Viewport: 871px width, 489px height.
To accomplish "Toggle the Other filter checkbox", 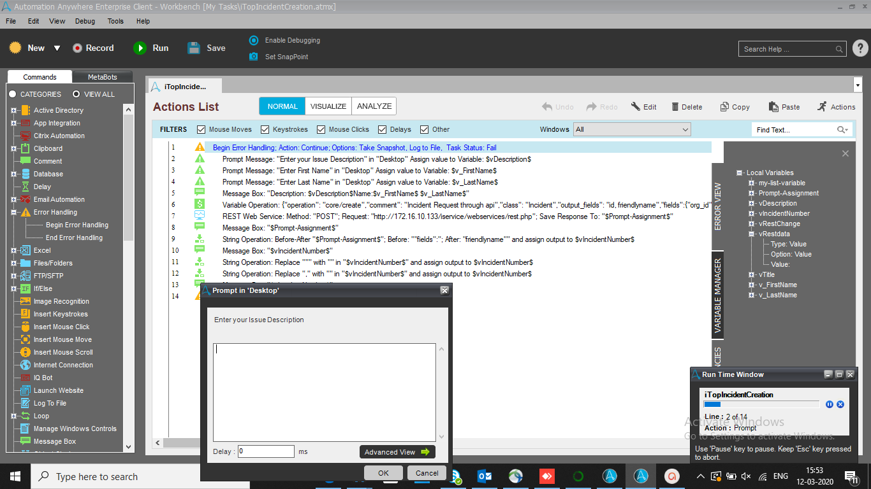I will pyautogui.click(x=425, y=129).
